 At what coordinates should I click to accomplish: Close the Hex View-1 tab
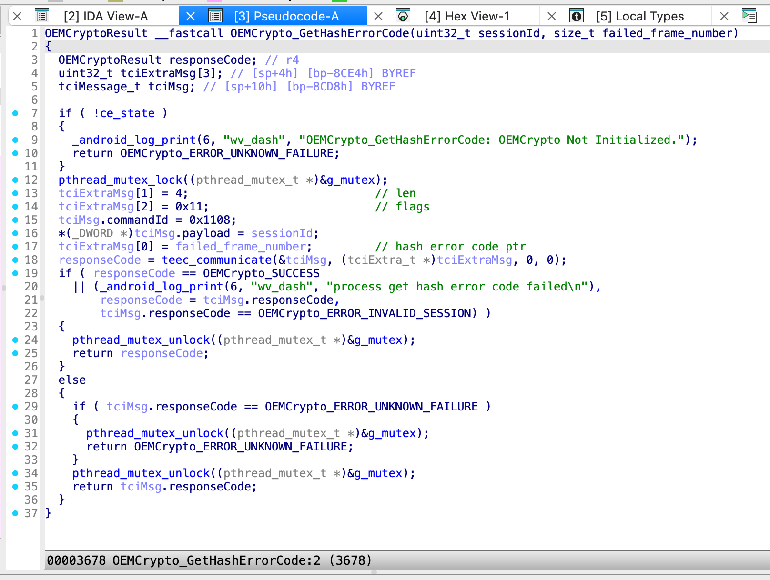551,15
